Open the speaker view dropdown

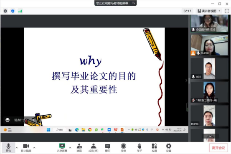[x=209, y=11]
